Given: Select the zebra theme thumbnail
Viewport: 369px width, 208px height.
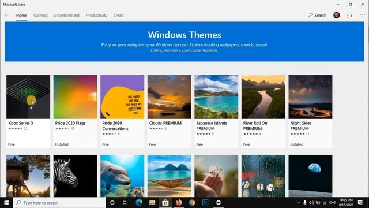Looking at the screenshot, I should (76, 176).
